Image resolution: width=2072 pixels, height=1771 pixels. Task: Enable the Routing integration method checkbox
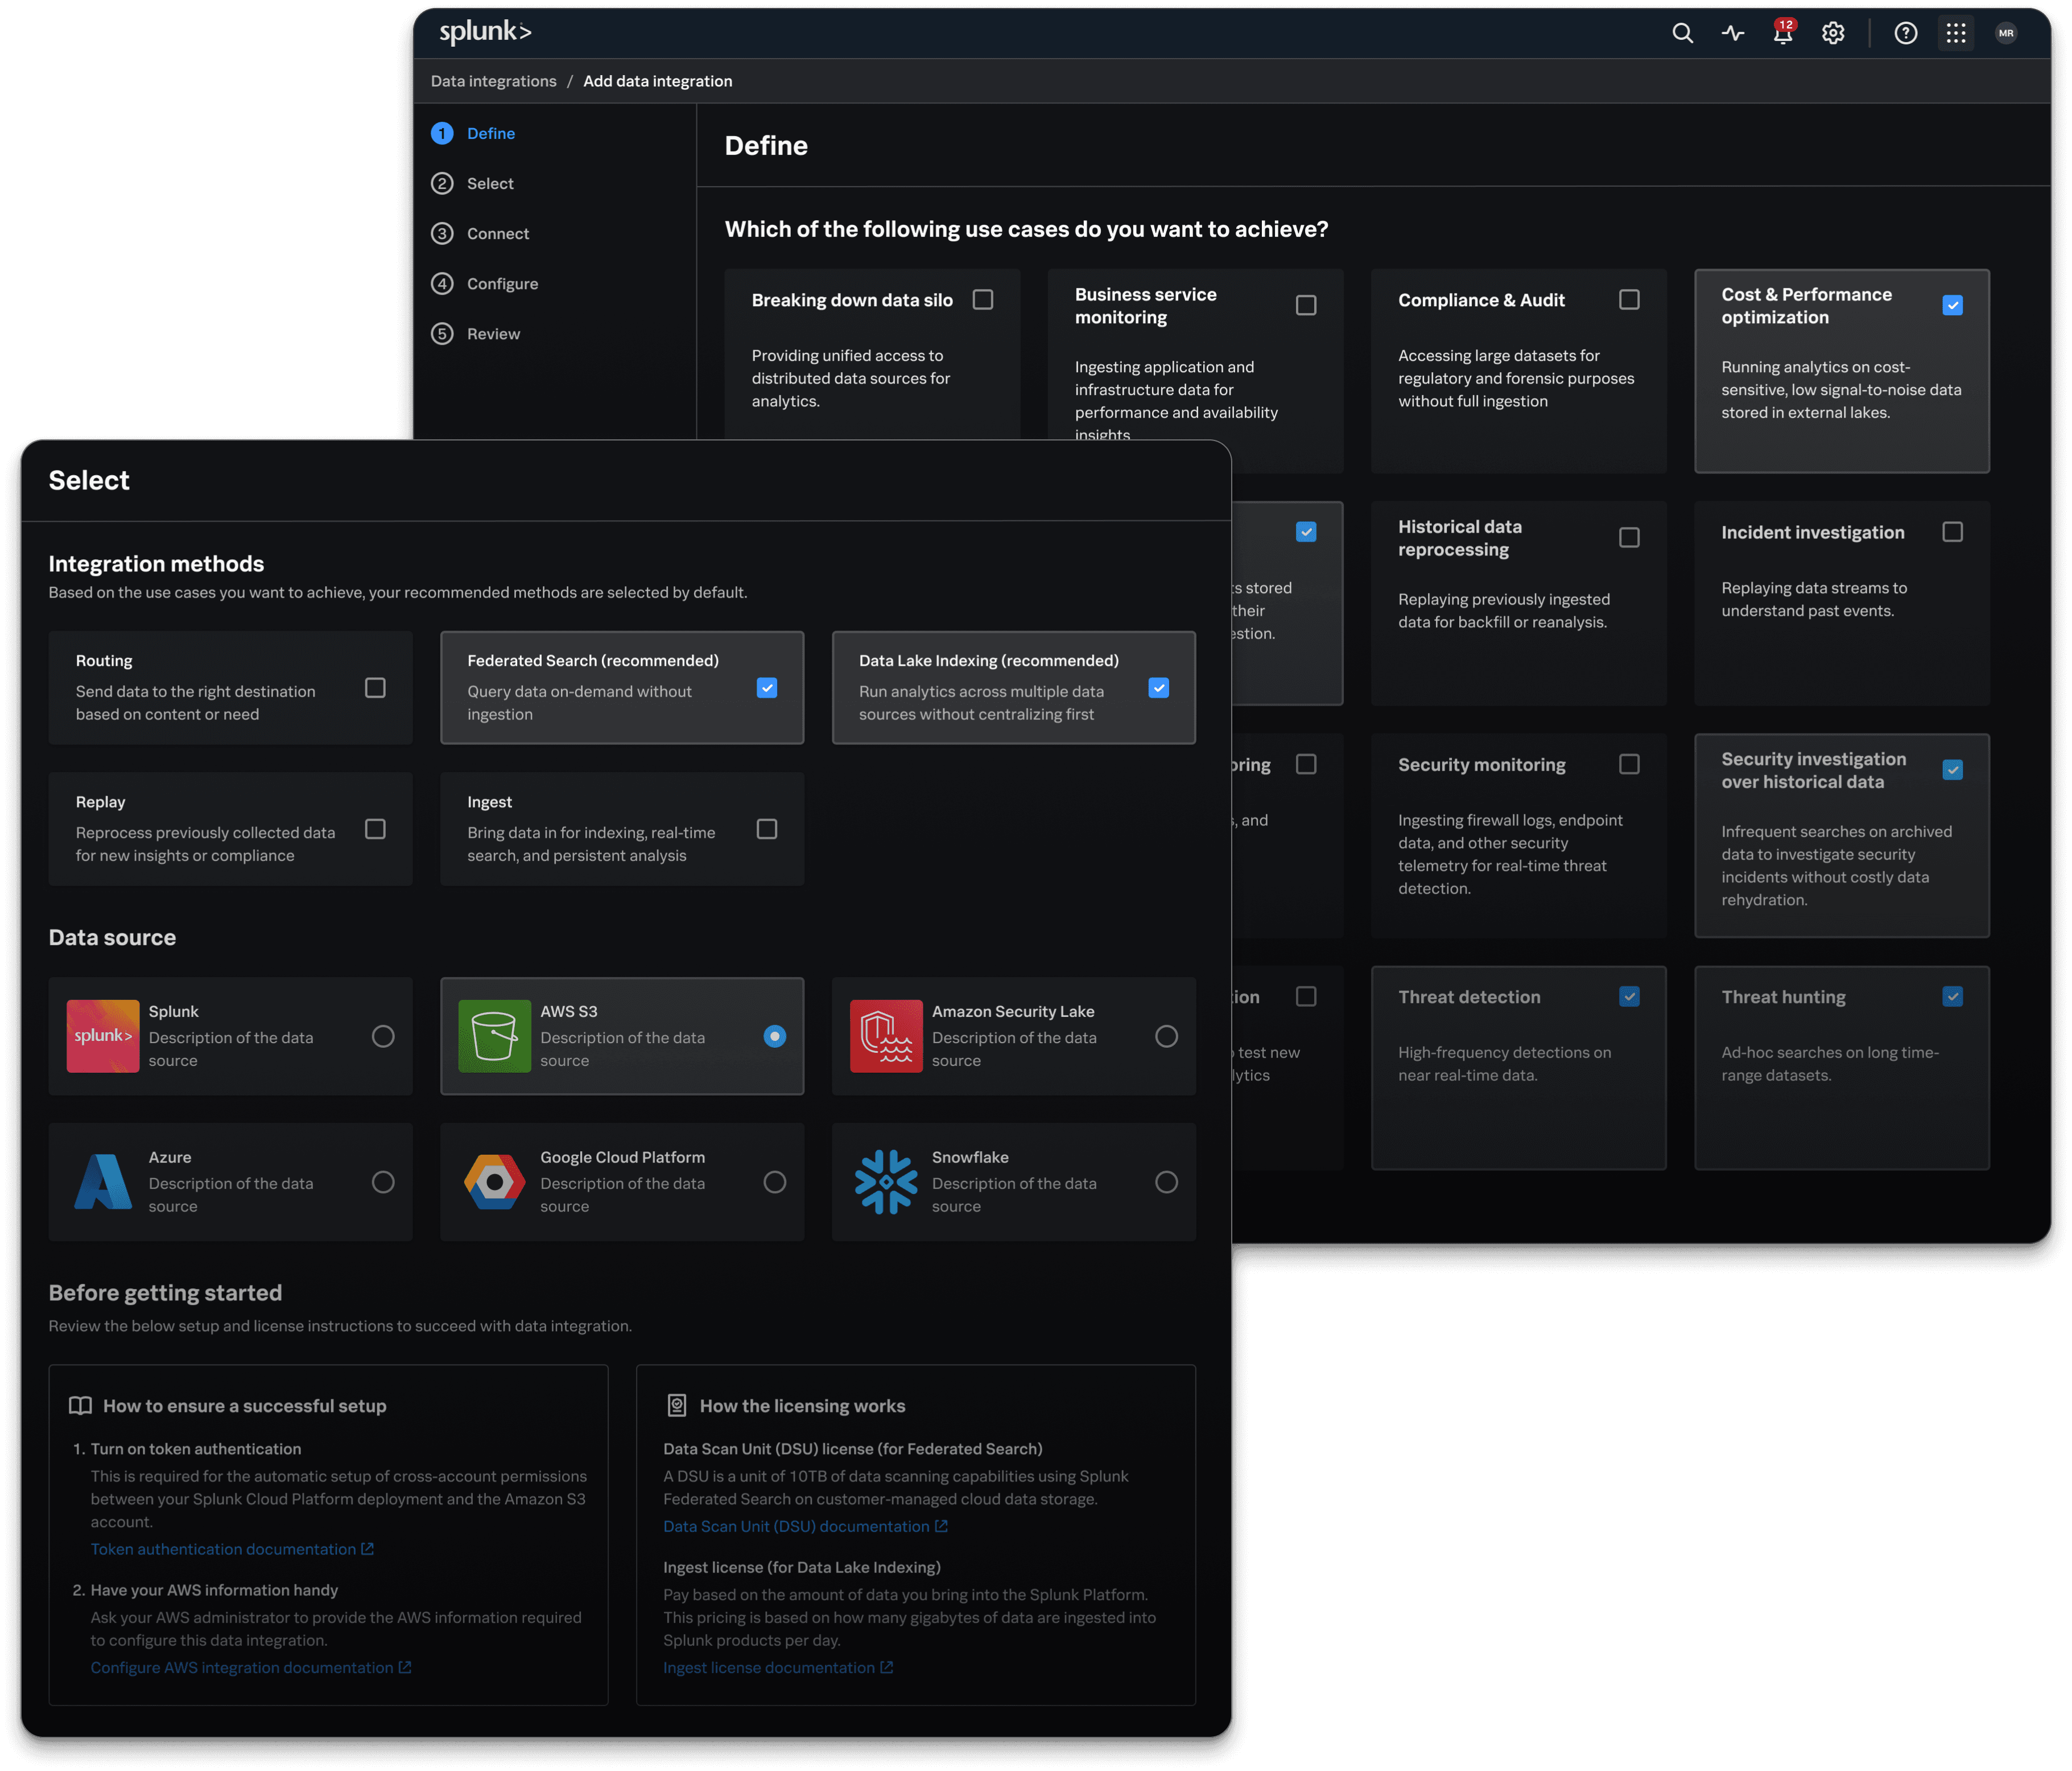375,687
